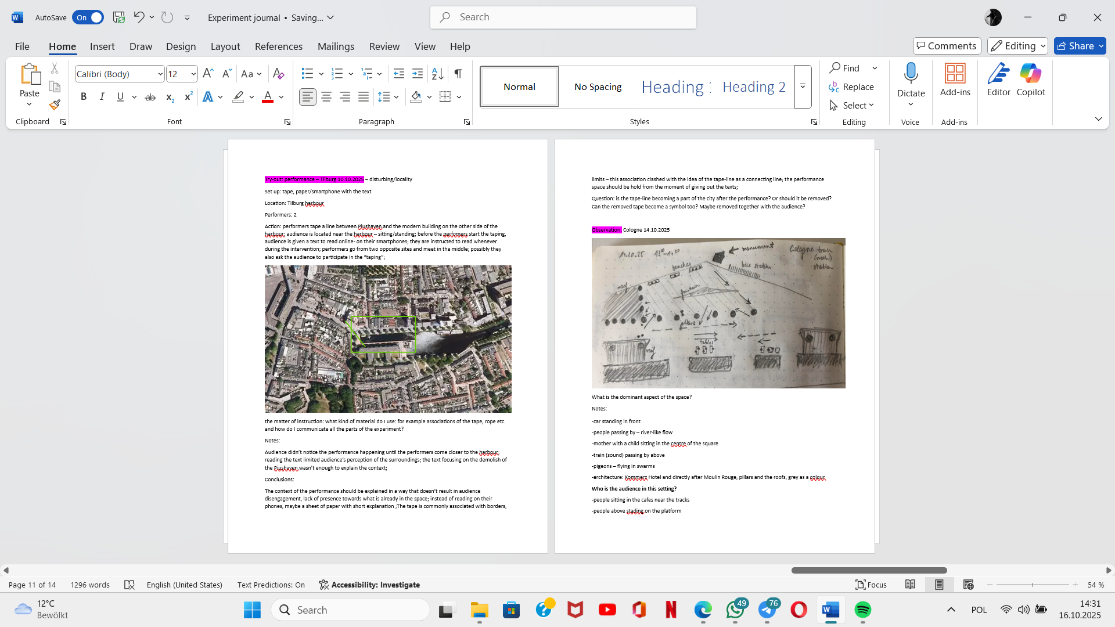The width and height of the screenshot is (1115, 627).
Task: Increase indent of paragraph
Action: [x=418, y=74]
